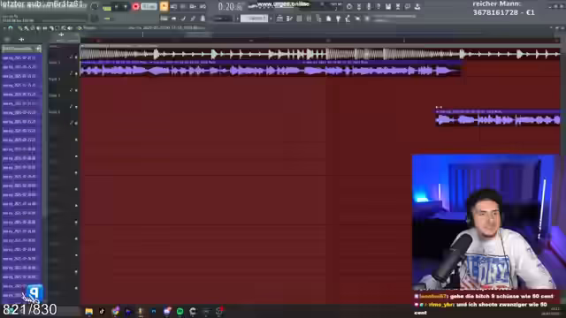Toggle the wait-for-input recording icon

click(x=173, y=6)
